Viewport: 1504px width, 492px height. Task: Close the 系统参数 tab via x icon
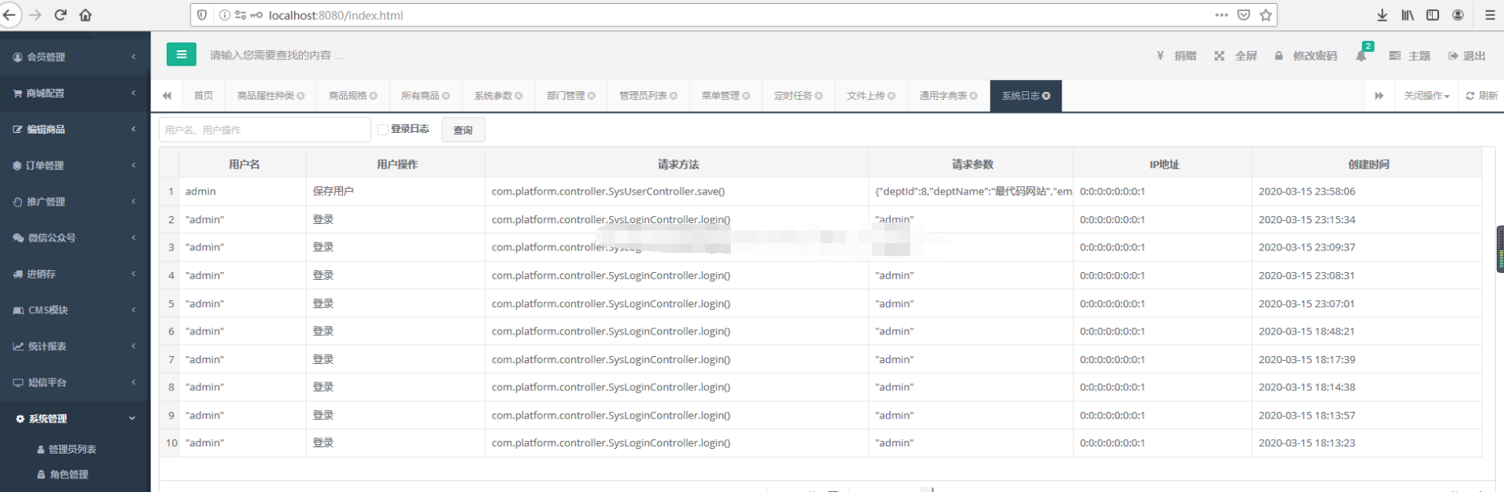click(x=518, y=96)
